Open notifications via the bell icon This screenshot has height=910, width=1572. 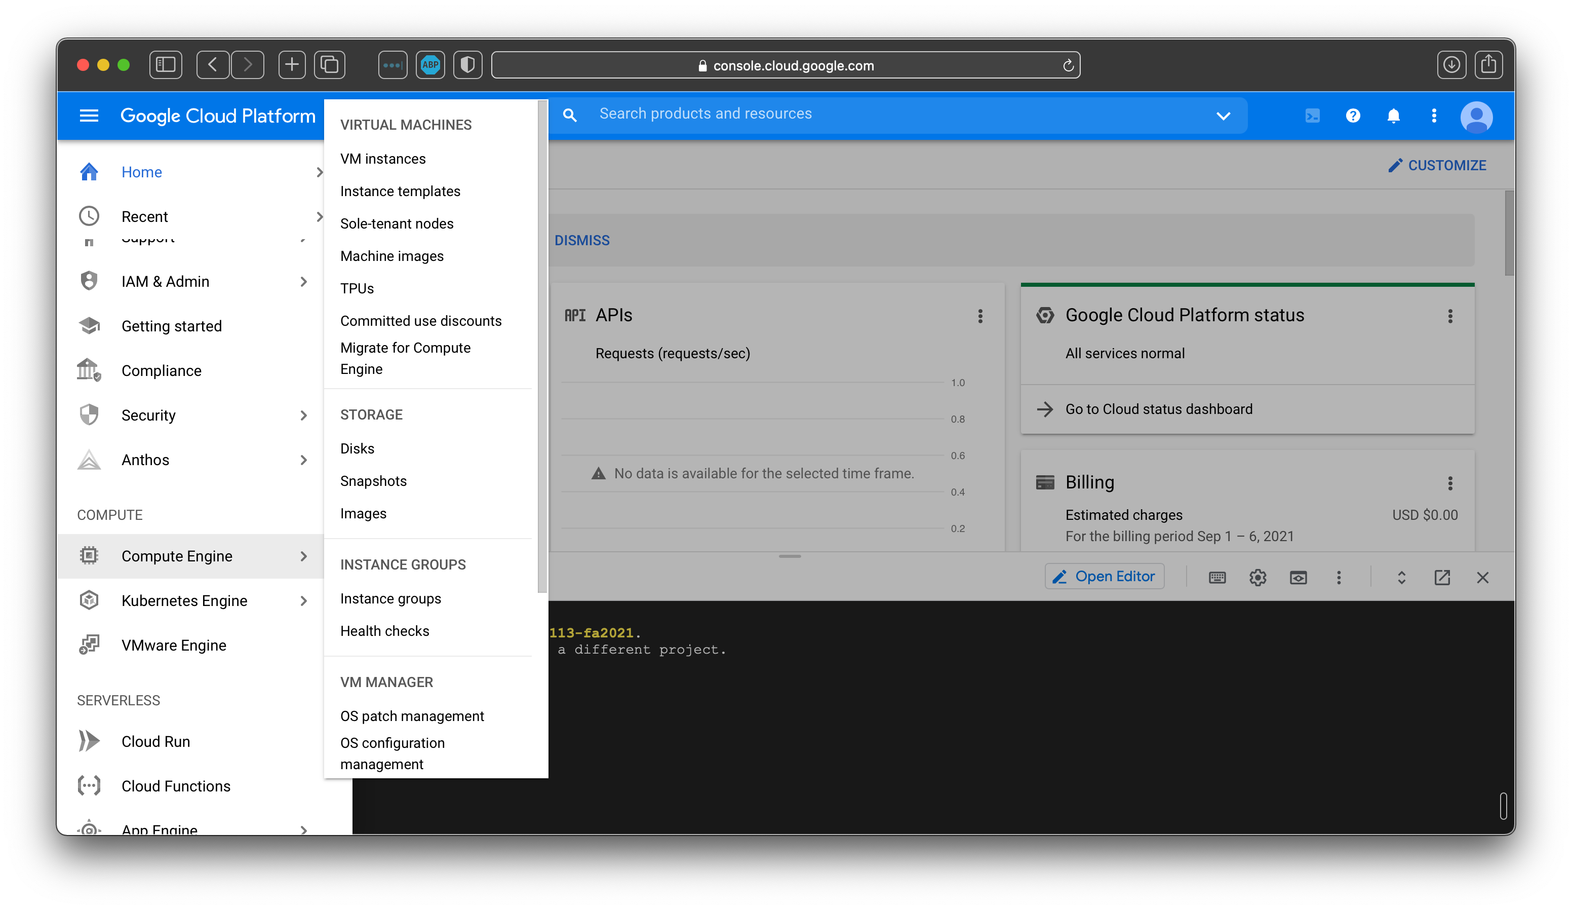tap(1394, 116)
